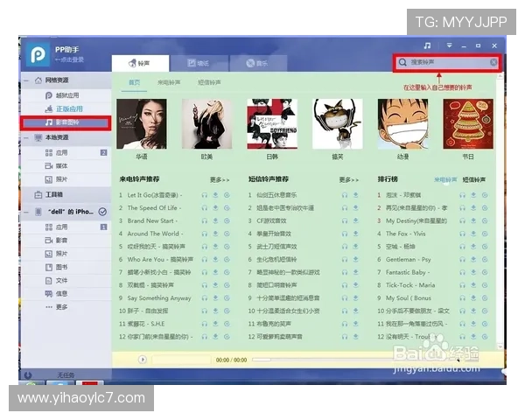Click the magnifier icon in the search bar
This screenshot has height=420, width=525.
pos(402,63)
